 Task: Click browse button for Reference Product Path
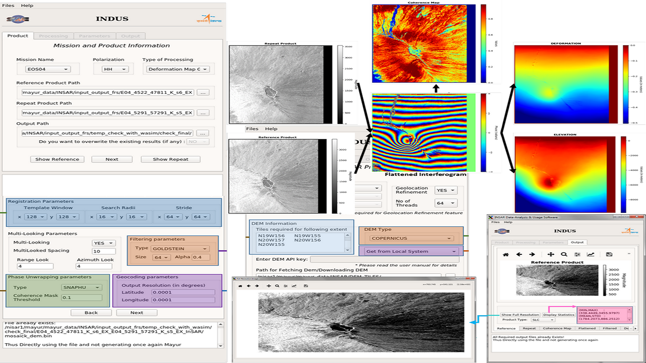click(x=203, y=92)
